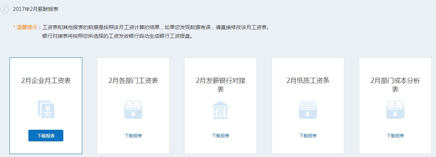Select the 2月纸质工资条 card title
The width and height of the screenshot is (436, 157).
coord(308,81)
